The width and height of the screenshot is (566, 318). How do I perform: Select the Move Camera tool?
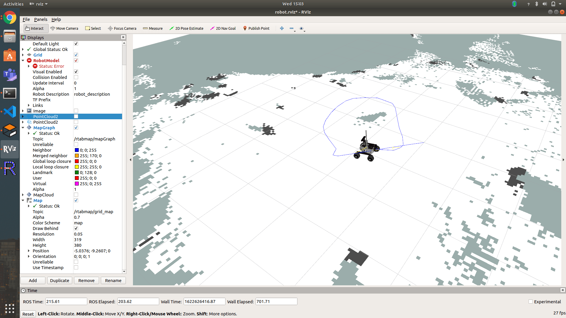[x=64, y=28]
